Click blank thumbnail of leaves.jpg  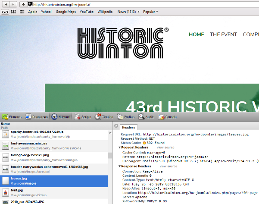coord(6,181)
